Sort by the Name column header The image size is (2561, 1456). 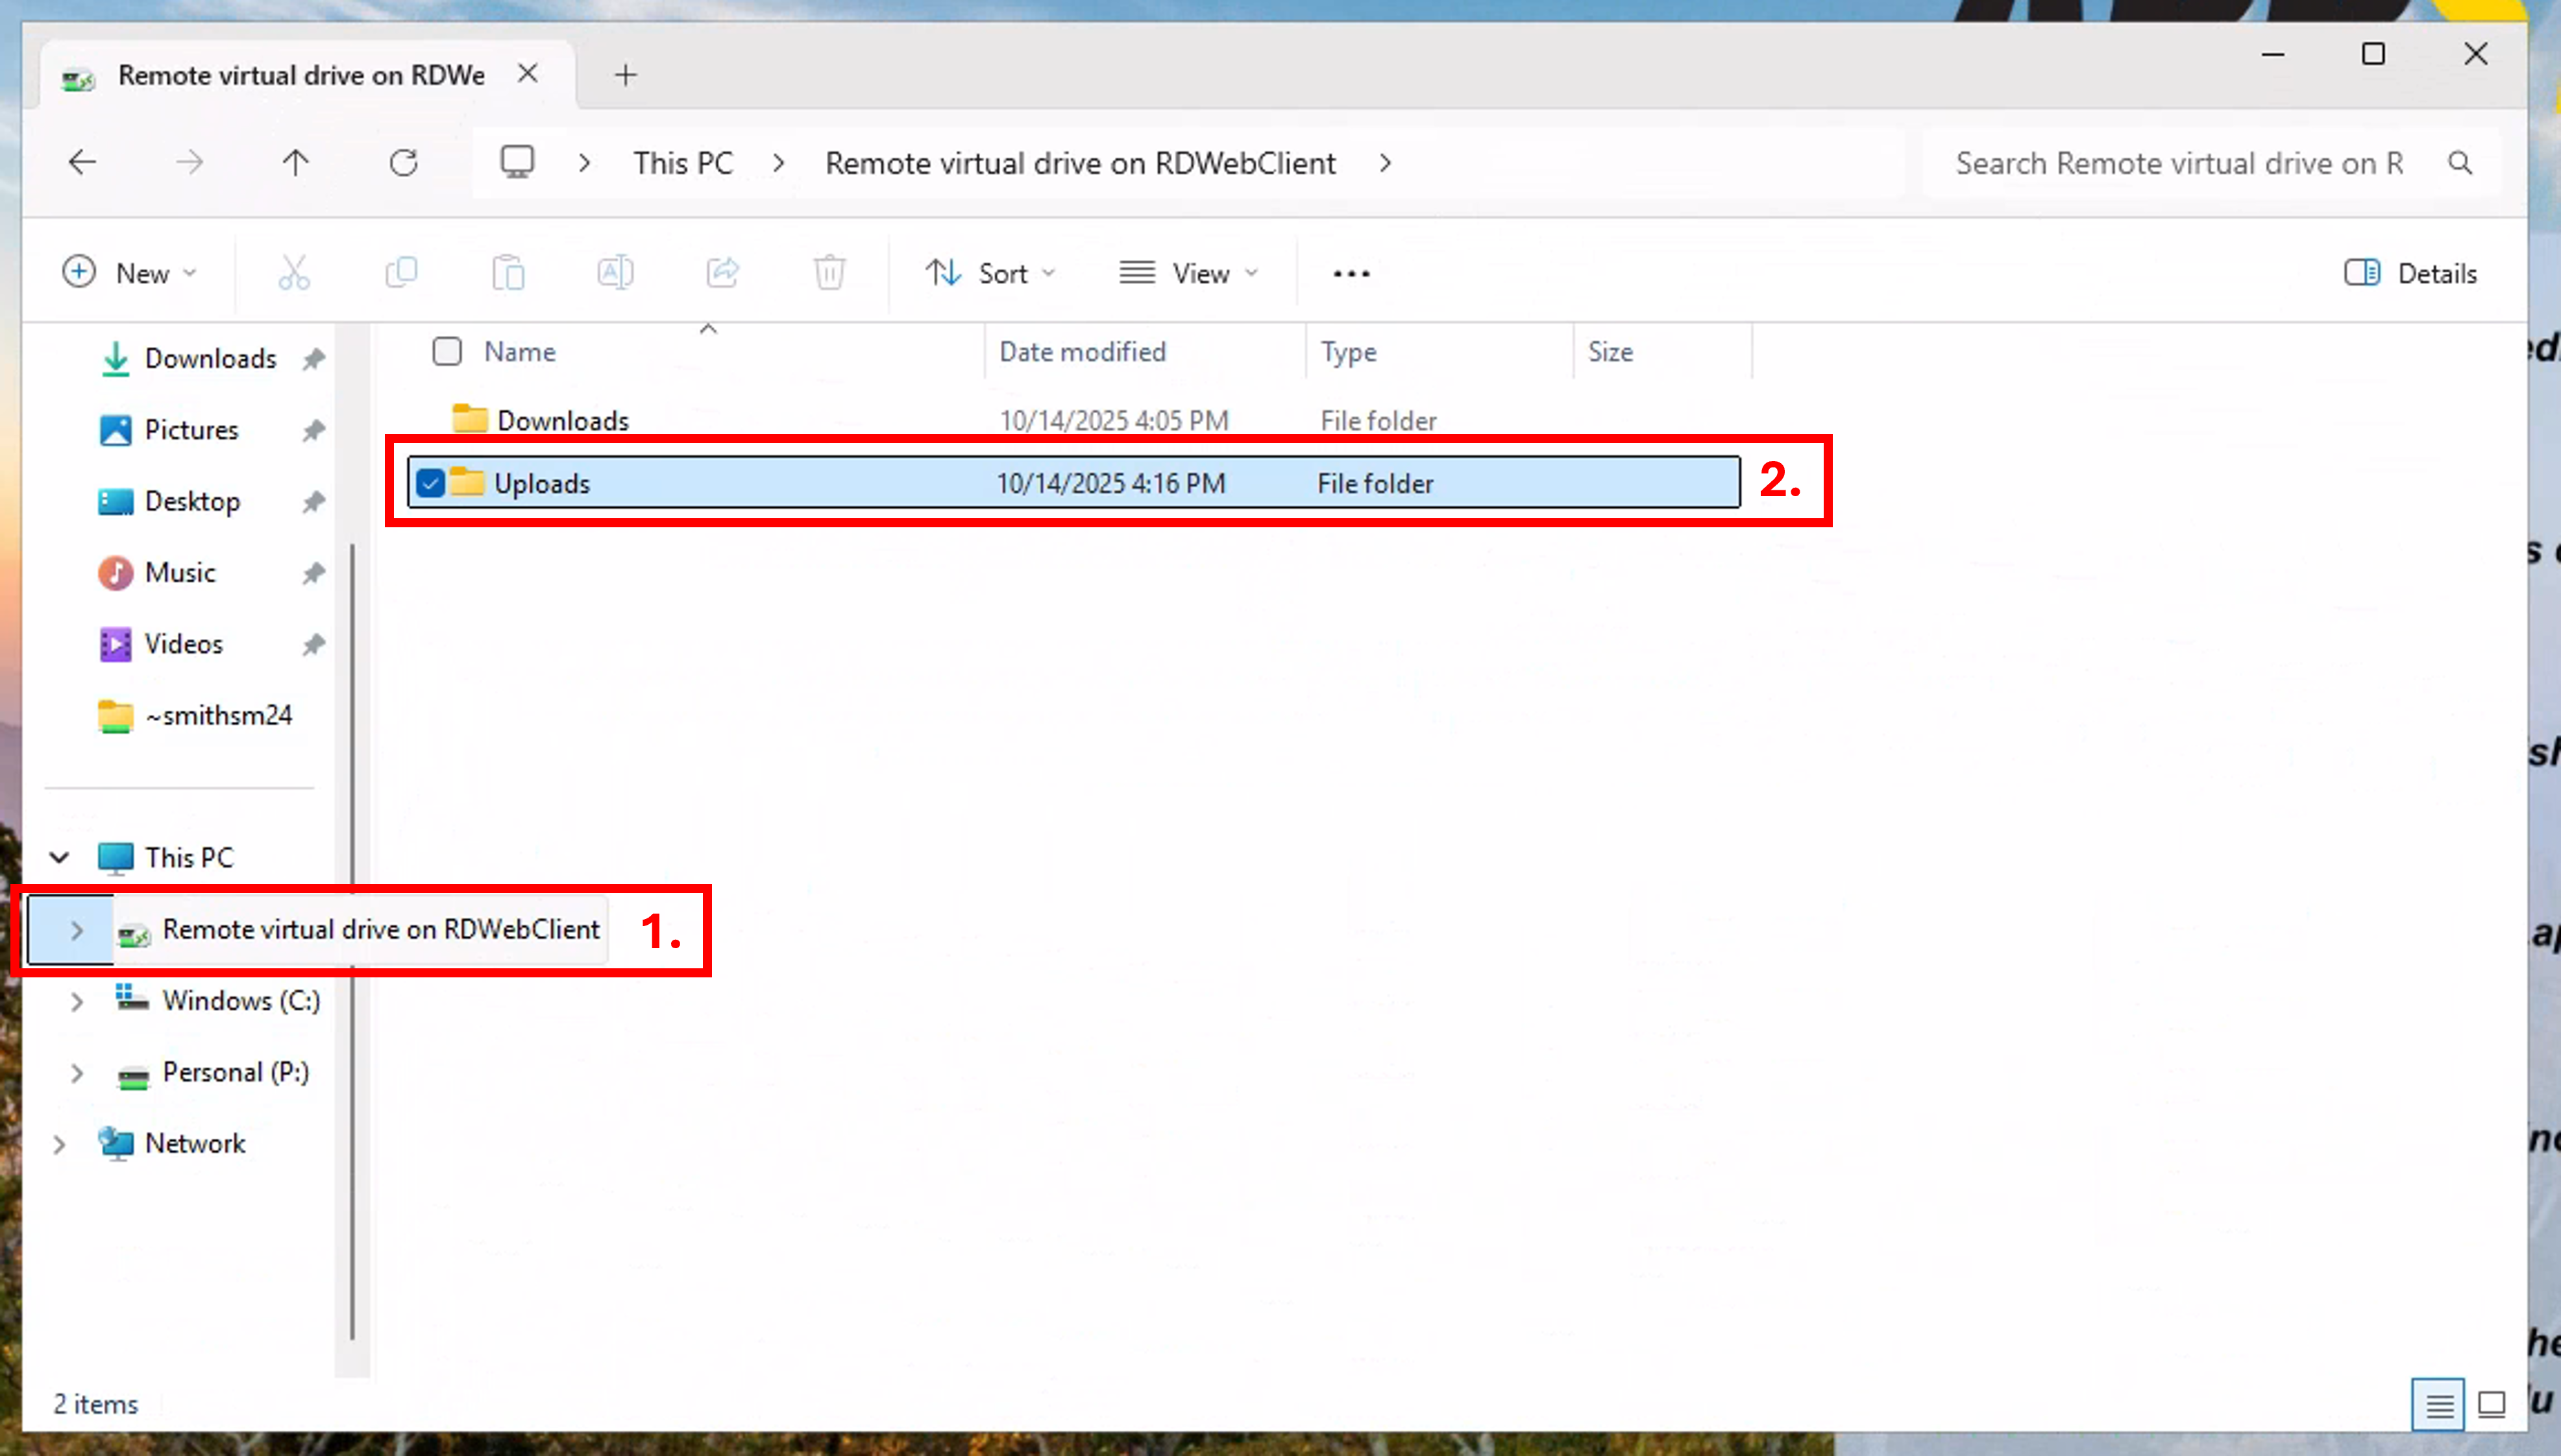click(519, 351)
